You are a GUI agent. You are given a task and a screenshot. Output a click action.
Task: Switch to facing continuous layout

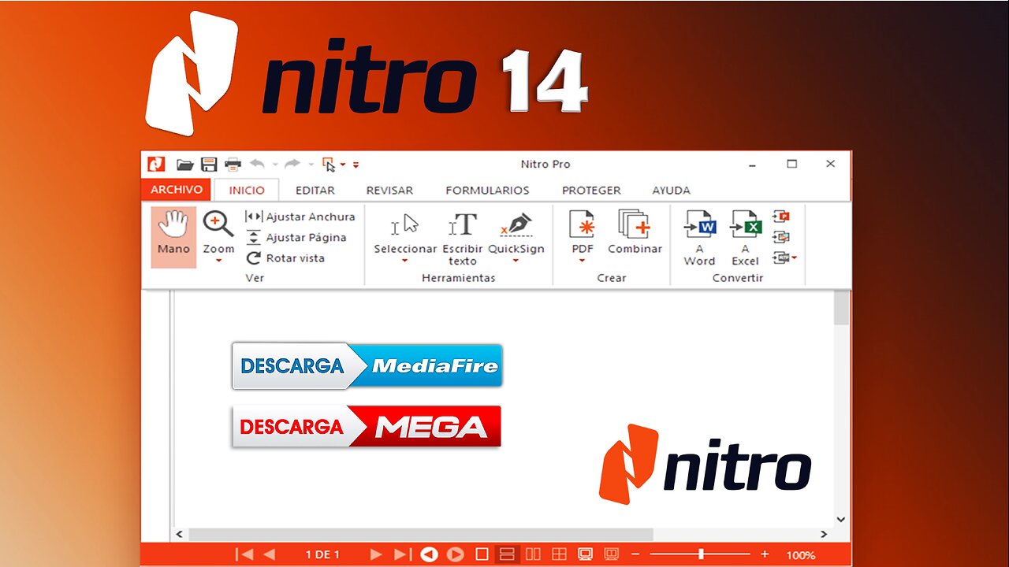pyautogui.click(x=559, y=554)
